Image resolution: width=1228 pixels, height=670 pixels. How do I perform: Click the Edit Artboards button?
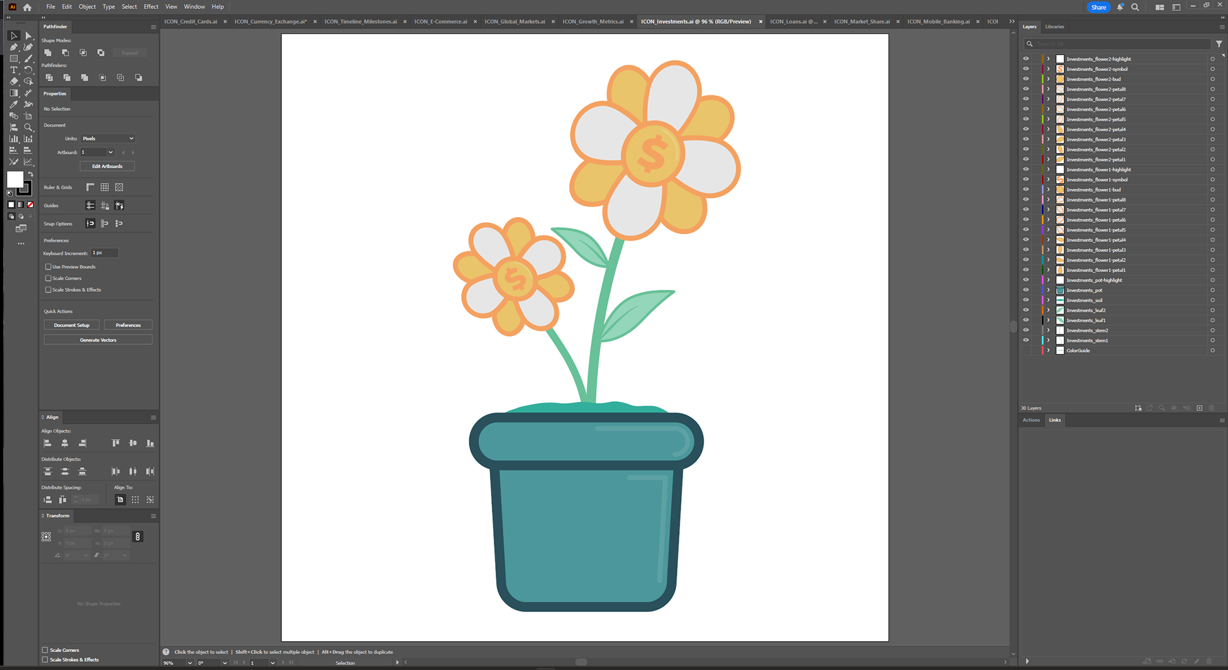[x=107, y=166]
